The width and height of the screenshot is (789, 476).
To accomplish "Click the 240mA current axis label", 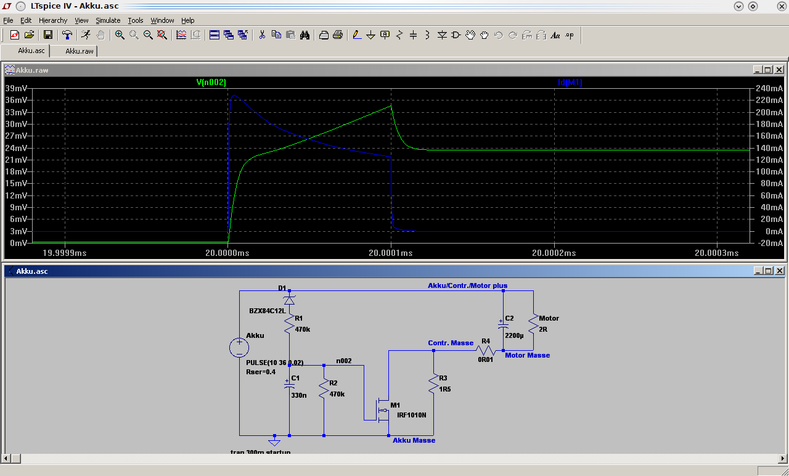I will coord(769,88).
